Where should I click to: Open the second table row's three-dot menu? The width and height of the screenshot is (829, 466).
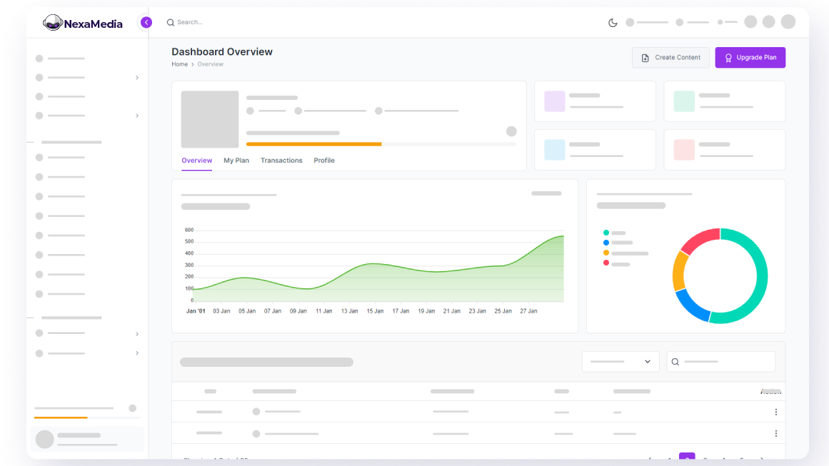tap(775, 433)
